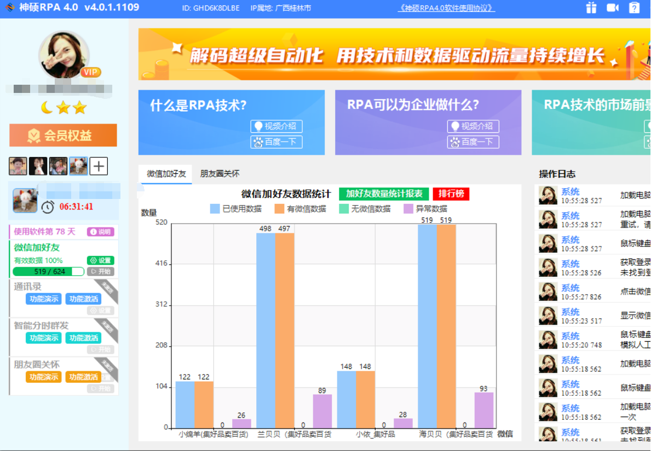
Task: Select the fourth highlighted account avatar
Action: pos(78,166)
